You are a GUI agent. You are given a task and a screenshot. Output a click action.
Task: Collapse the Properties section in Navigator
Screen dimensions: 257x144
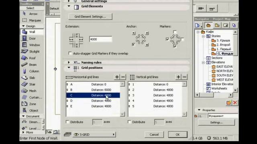199,110
